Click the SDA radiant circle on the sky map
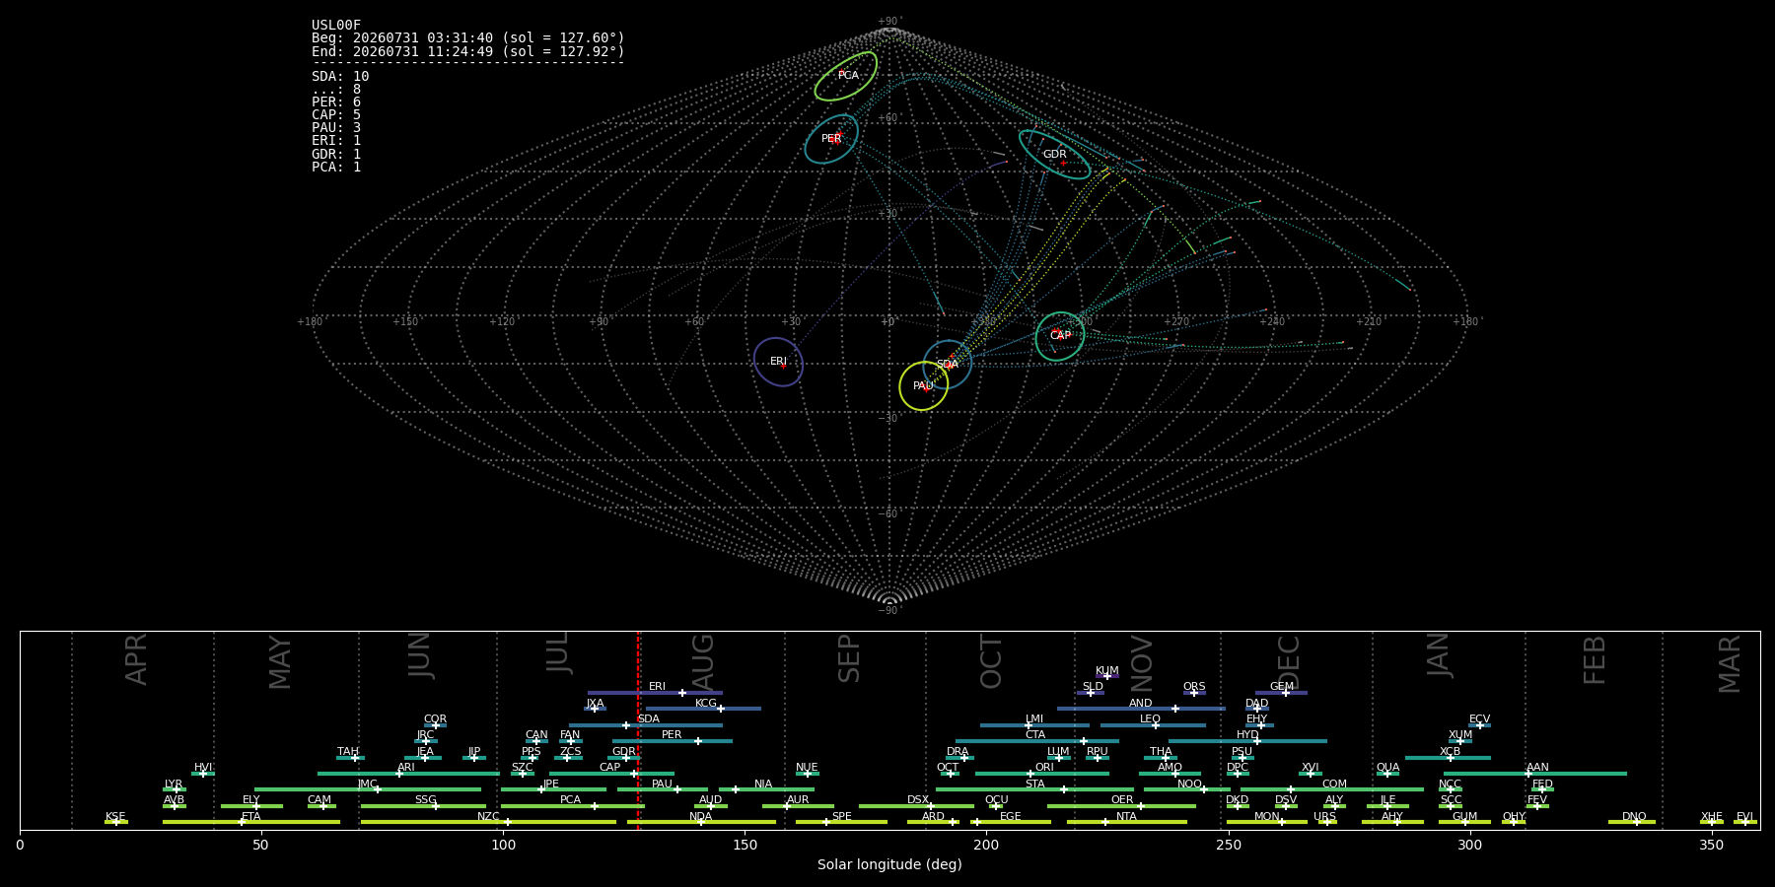Image resolution: width=1775 pixels, height=887 pixels. pyautogui.click(x=948, y=365)
